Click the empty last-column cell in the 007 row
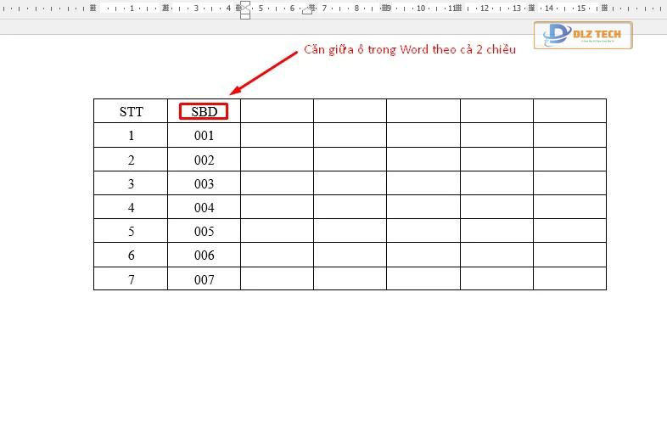667x427 pixels. (x=569, y=278)
